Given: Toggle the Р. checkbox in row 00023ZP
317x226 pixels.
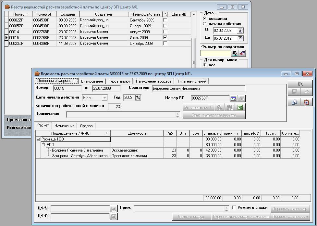Looking at the screenshot, I should tap(165, 43).
